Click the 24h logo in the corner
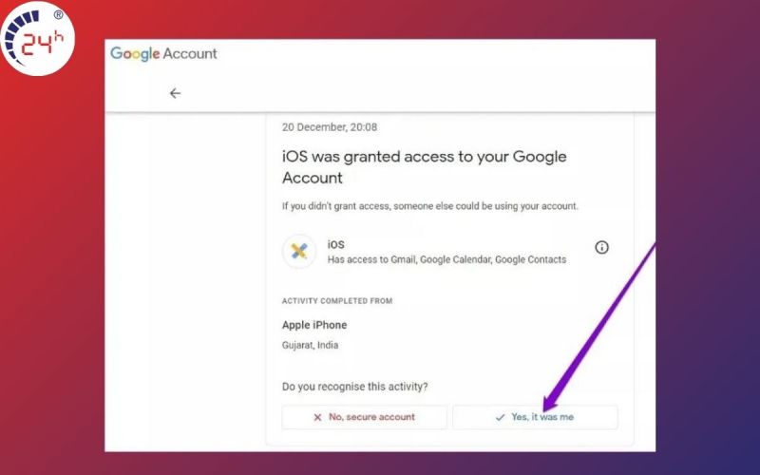 point(38,39)
